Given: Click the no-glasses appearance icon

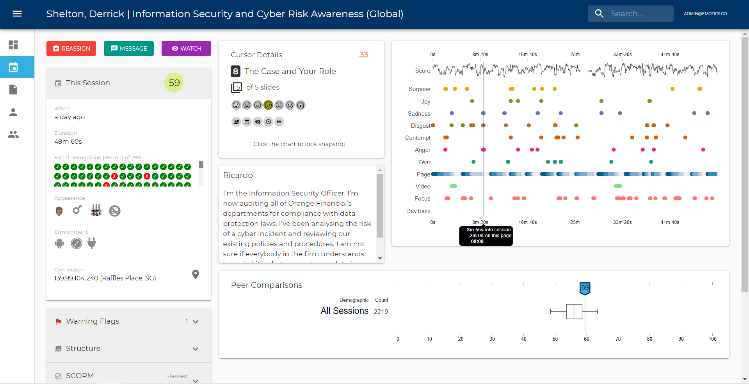Looking at the screenshot, I should [114, 211].
